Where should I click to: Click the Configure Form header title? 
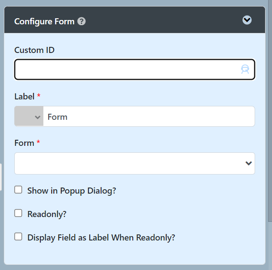[44, 21]
